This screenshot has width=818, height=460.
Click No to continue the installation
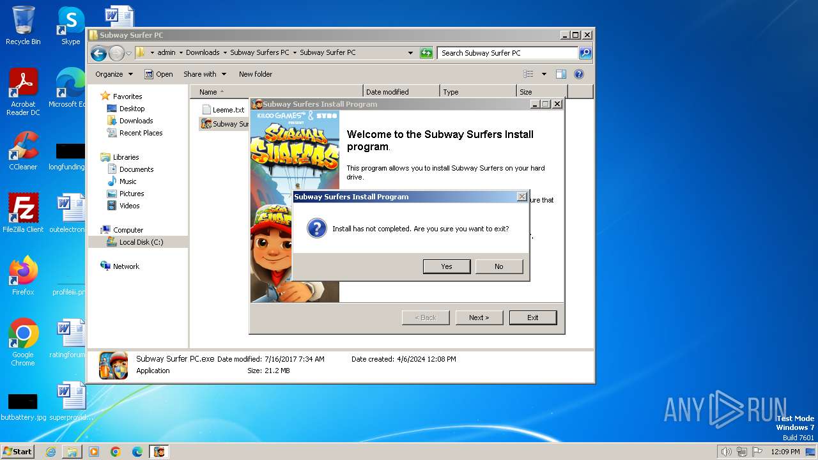(x=499, y=266)
